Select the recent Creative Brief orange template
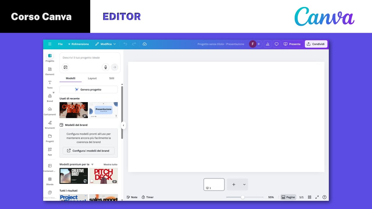 pyautogui.click(x=74, y=110)
